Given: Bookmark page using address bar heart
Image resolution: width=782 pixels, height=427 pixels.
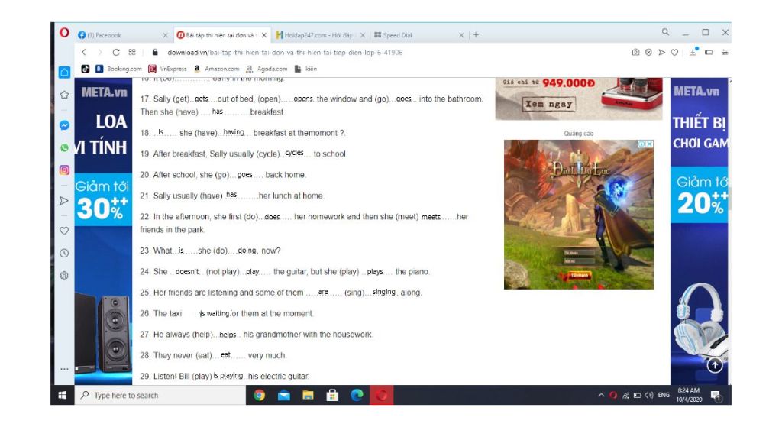Looking at the screenshot, I should coord(674,53).
